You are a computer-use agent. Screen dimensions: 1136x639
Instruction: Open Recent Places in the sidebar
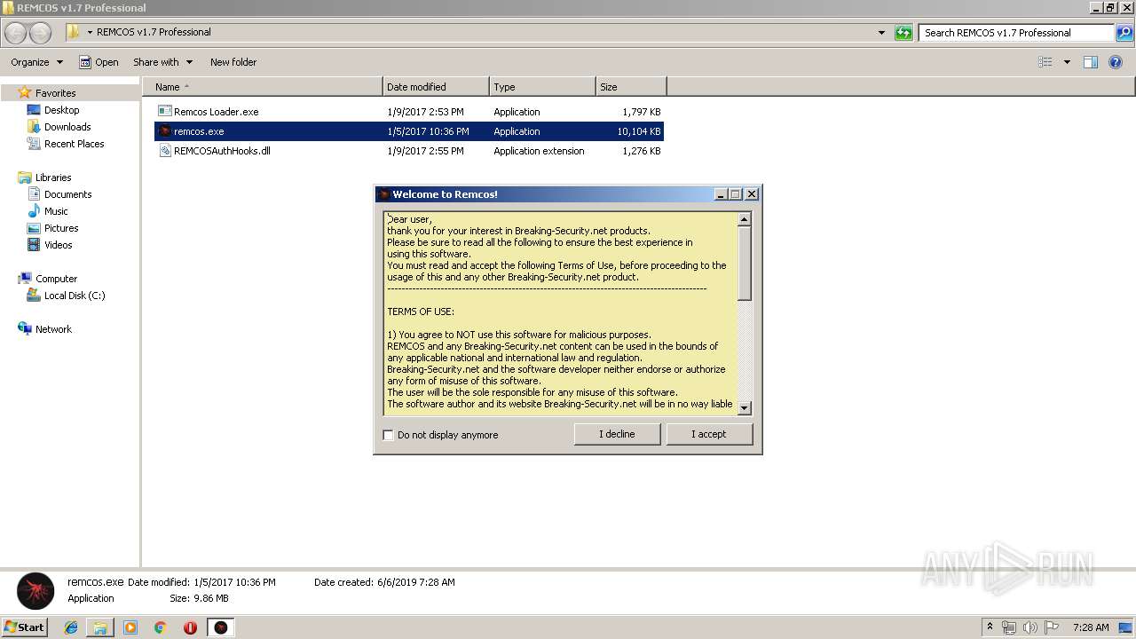74,144
